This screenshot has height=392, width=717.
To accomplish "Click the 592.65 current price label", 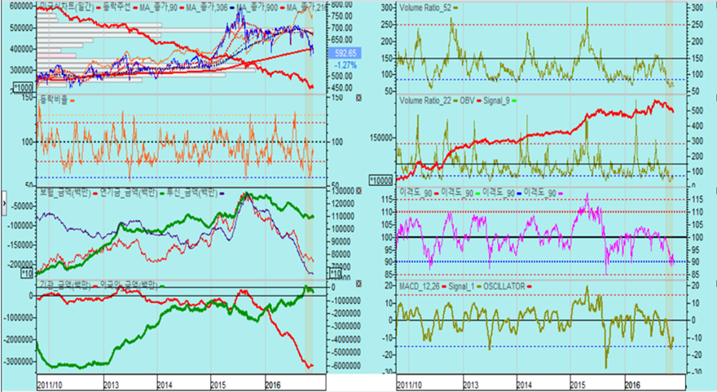I will click(341, 51).
